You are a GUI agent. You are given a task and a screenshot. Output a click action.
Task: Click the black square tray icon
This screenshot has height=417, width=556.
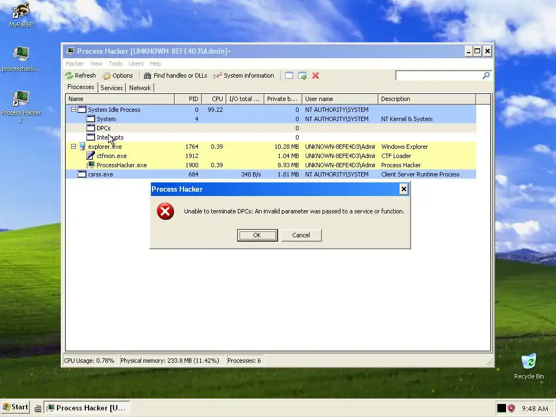(x=501, y=408)
